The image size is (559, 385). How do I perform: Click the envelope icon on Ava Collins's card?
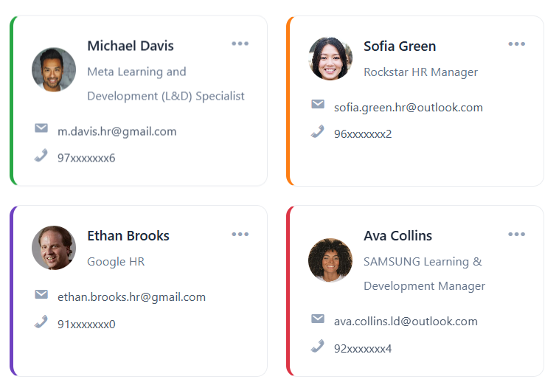click(318, 319)
